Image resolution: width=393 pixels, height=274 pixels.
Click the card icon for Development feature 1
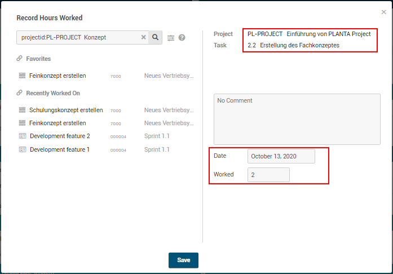click(23, 149)
